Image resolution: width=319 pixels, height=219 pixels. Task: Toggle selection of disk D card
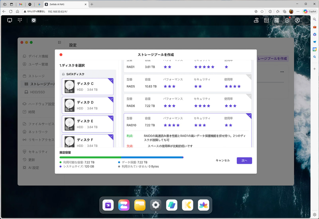88,105
